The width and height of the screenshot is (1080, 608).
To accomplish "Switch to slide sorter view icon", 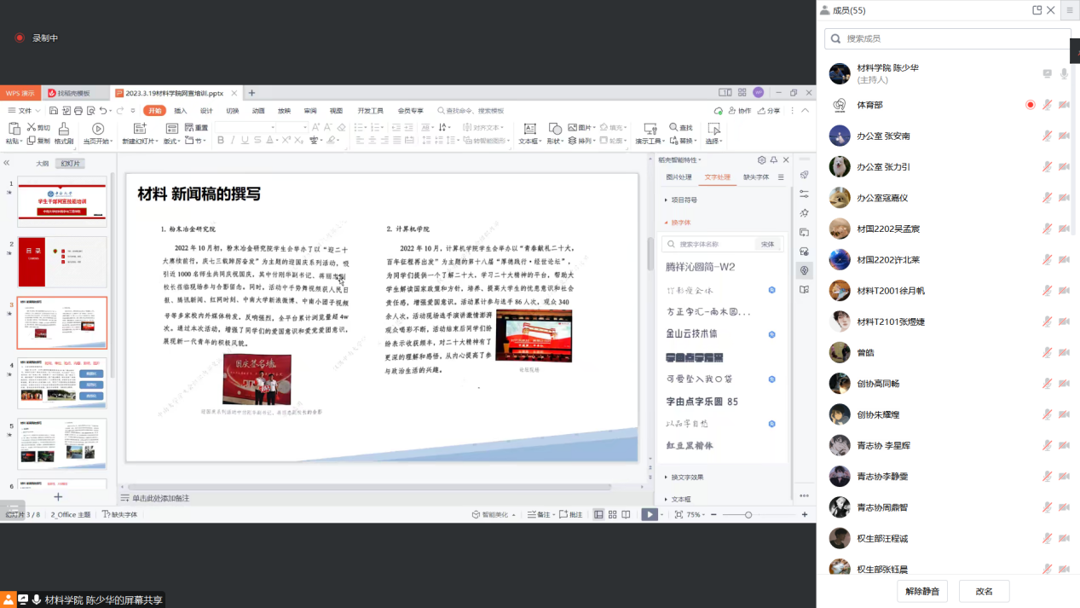I will tap(612, 515).
